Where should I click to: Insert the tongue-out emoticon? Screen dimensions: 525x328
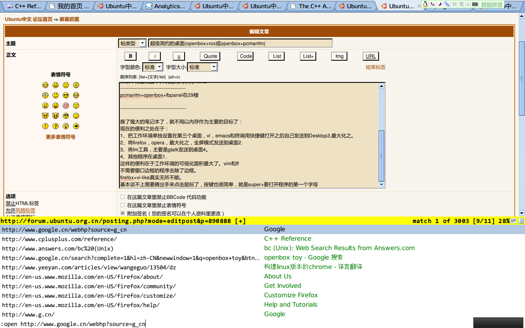[x=55, y=105]
